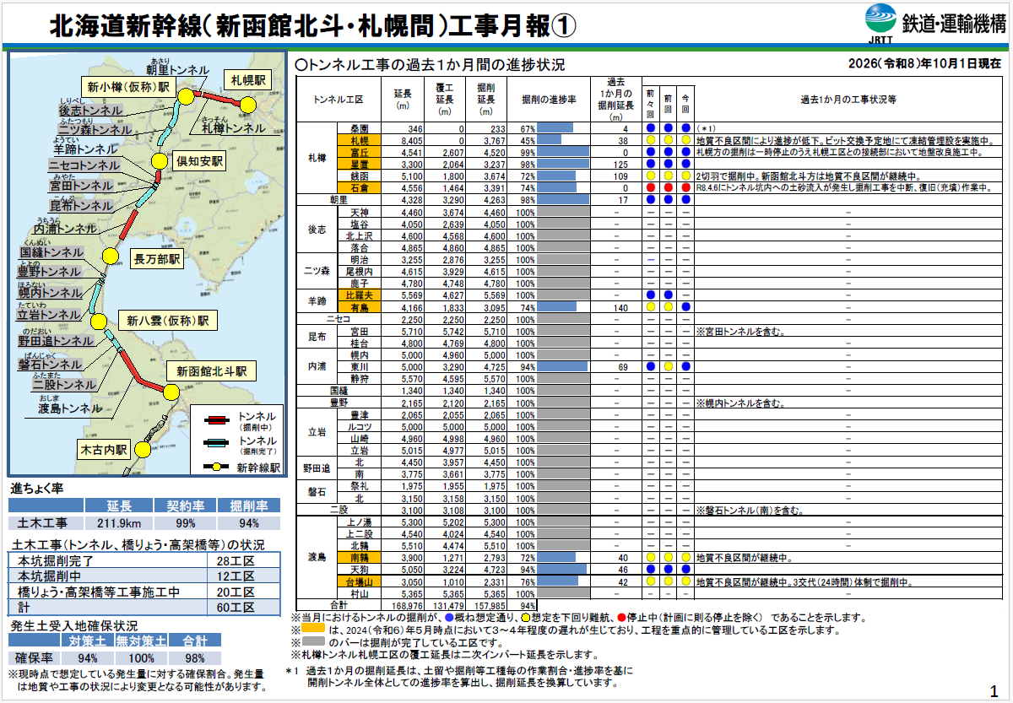Click the 過去1か月の工事状況等 column header
Viewport: 1013px width, 703px height.
click(848, 99)
